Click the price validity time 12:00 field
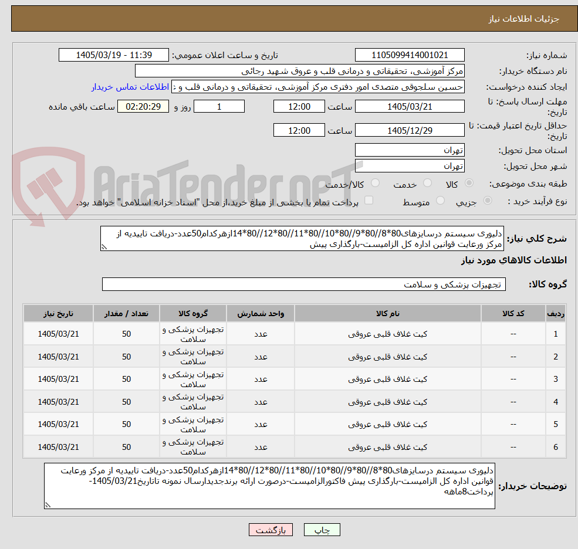 tap(299, 130)
